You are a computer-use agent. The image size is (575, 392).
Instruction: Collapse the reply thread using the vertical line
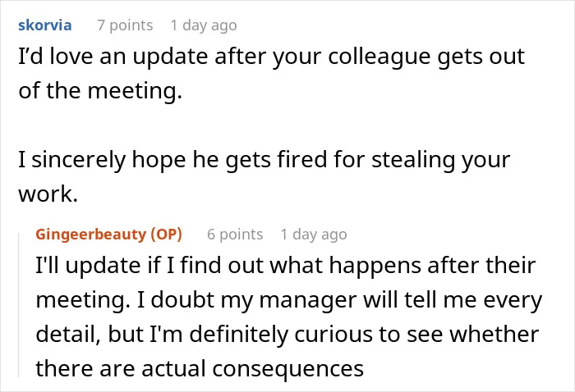click(x=19, y=304)
